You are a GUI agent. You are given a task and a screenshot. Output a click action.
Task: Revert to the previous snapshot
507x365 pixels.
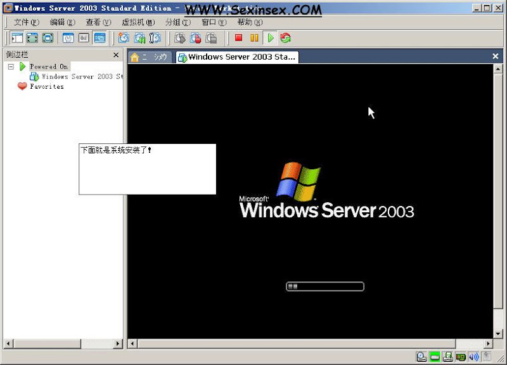click(139, 38)
